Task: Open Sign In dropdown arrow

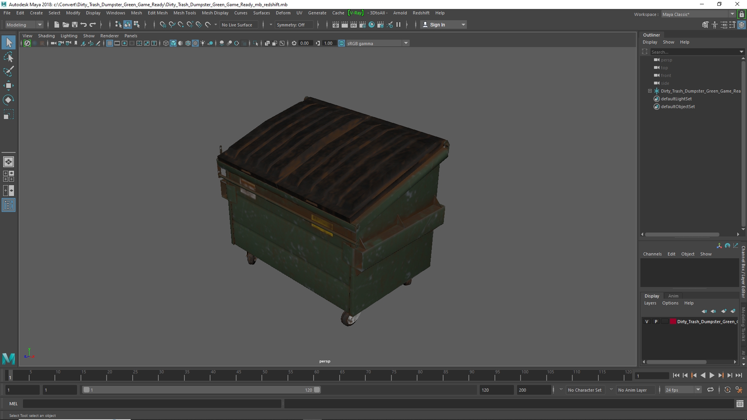Action: [x=463, y=24]
